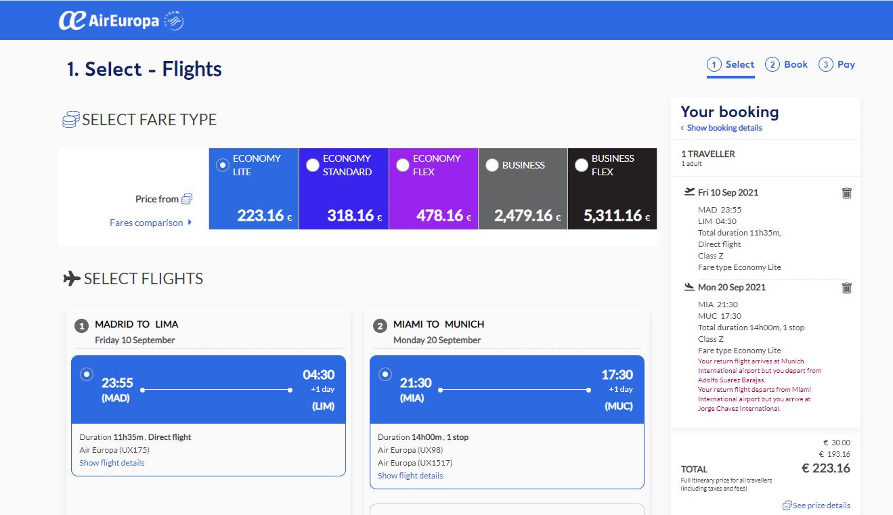Pick the Economy Flex fare radio button
The height and width of the screenshot is (515, 893).
[403, 165]
